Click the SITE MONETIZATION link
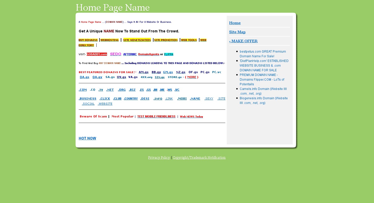Viewport: 374px width, 203px height. click(x=137, y=40)
